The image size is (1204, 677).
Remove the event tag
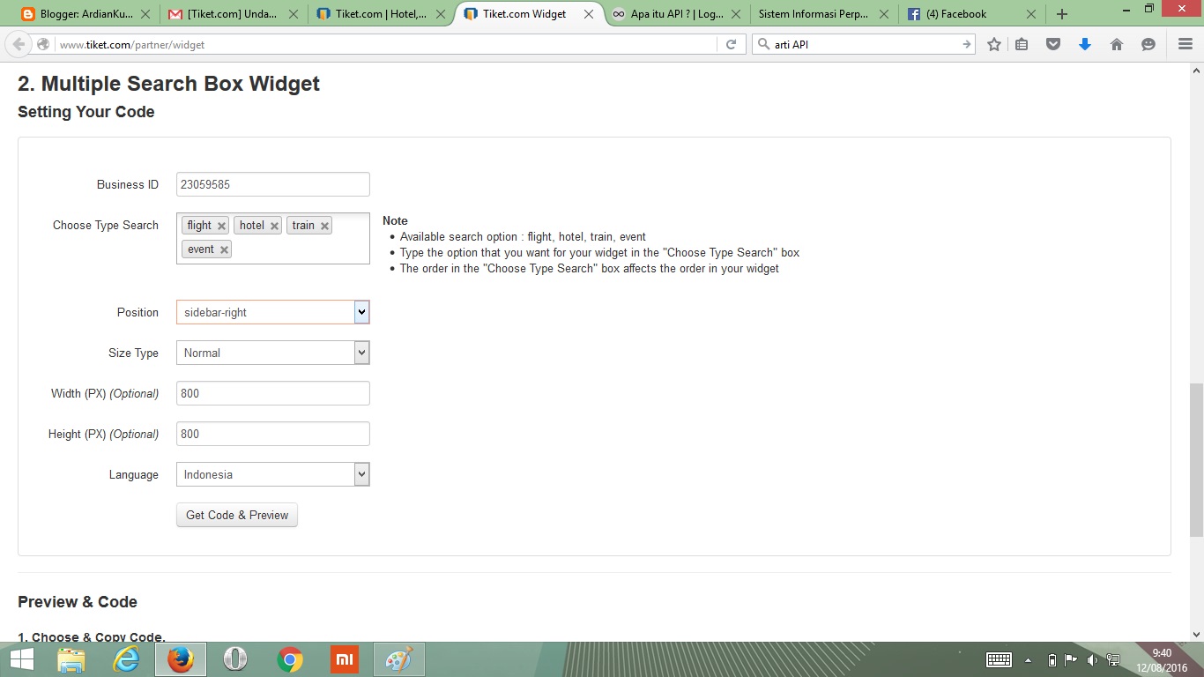click(224, 249)
